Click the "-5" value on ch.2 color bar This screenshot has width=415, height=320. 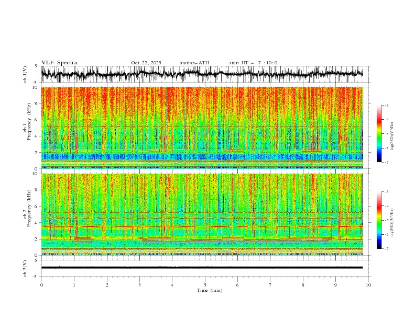[x=387, y=220]
